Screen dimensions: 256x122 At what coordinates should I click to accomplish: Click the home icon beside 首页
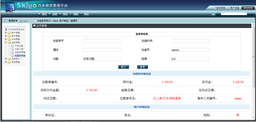pyautogui.click(x=39, y=14)
